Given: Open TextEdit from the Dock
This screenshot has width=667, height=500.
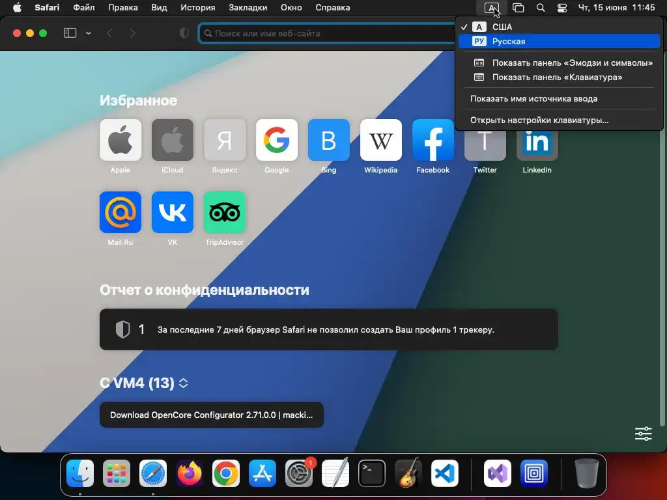Looking at the screenshot, I should click(335, 473).
